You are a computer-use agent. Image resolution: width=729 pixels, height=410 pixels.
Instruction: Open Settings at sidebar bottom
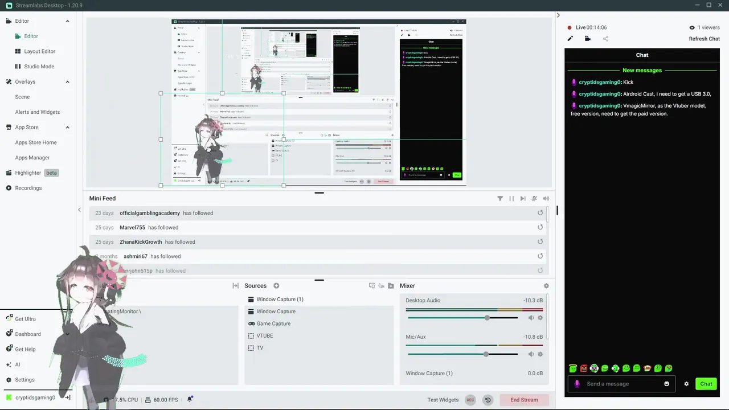24,380
